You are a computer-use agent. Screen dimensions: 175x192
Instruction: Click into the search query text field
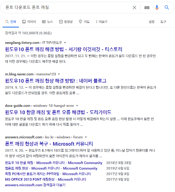pos(65,8)
